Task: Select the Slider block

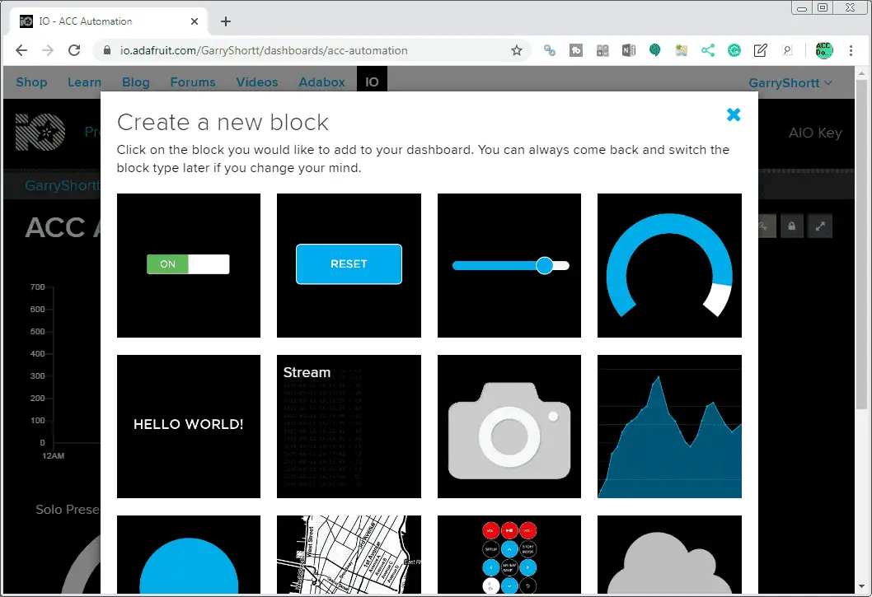Action: click(x=509, y=265)
